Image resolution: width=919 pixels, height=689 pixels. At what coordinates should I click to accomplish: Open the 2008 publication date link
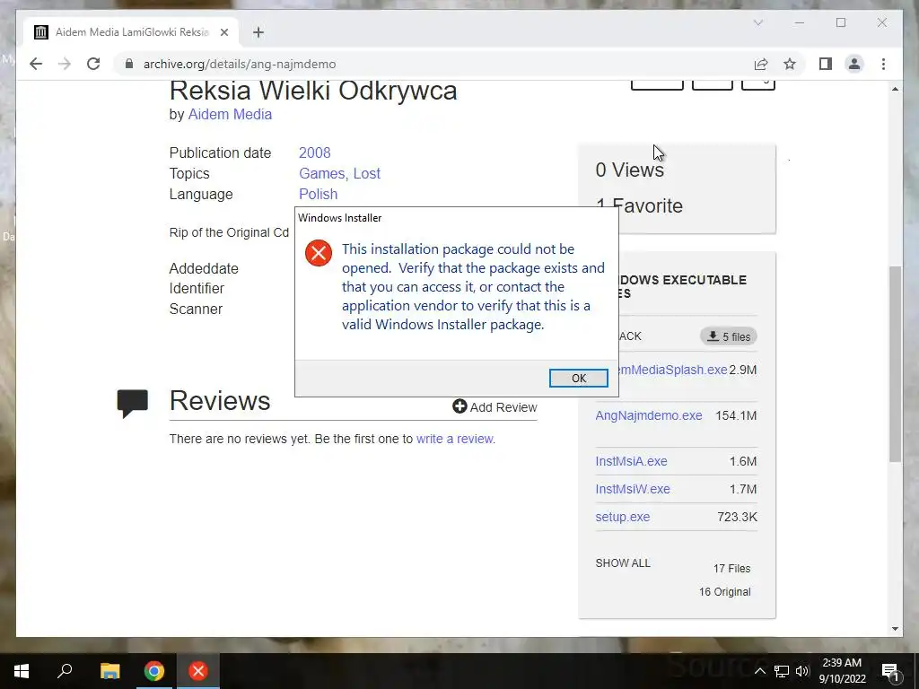pyautogui.click(x=315, y=153)
